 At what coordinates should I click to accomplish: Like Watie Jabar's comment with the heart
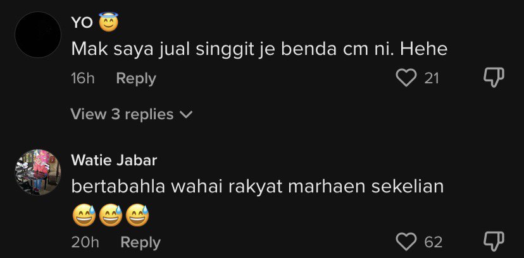point(406,242)
